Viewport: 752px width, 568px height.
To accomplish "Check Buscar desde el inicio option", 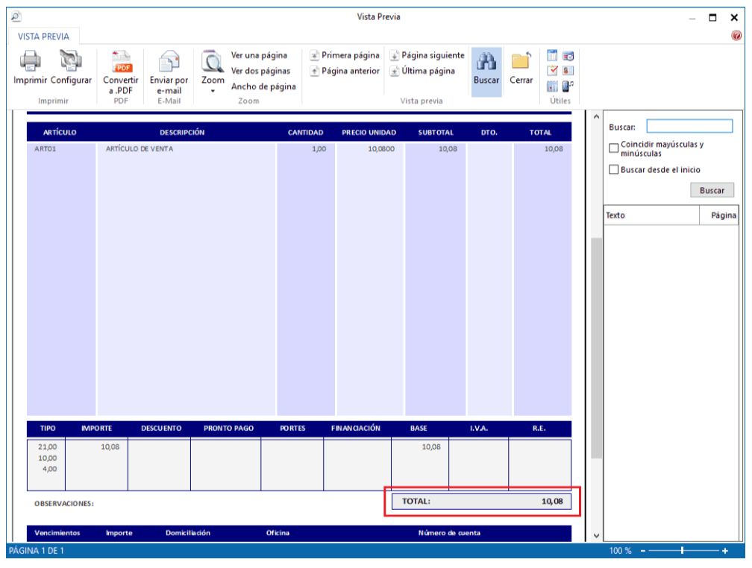I will pos(614,170).
